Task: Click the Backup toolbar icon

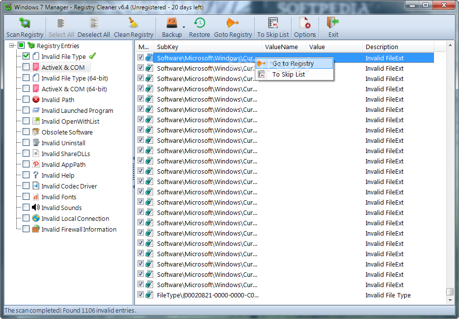Action: tap(172, 23)
